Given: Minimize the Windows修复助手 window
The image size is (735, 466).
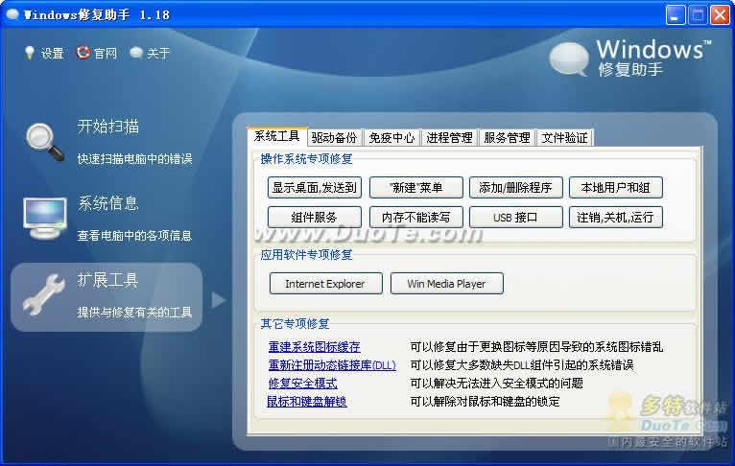Looking at the screenshot, I should click(675, 15).
